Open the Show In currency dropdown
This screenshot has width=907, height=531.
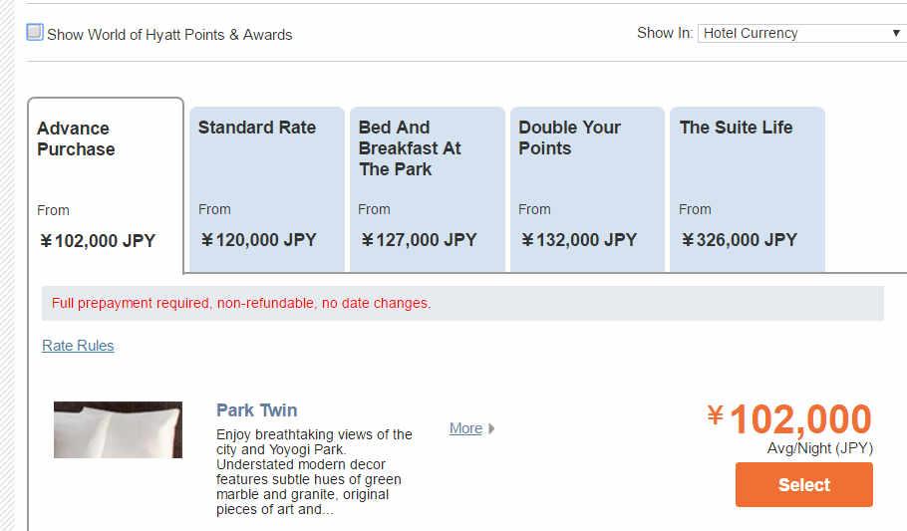pos(801,33)
